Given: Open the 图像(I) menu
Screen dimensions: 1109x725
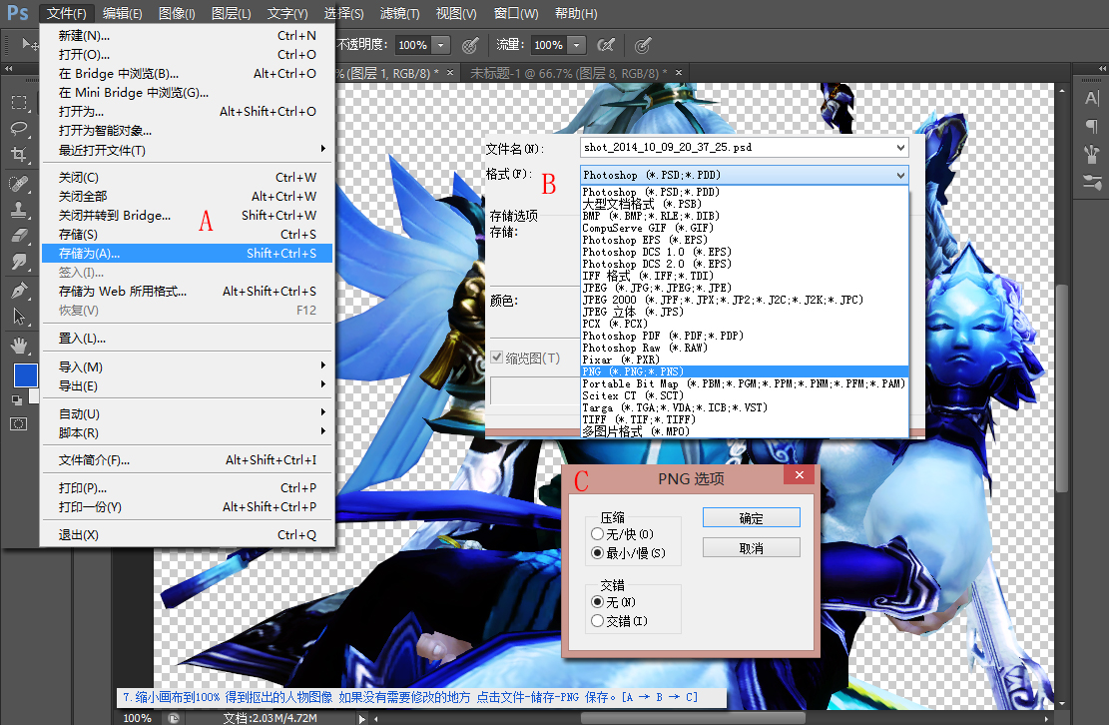Looking at the screenshot, I should click(x=177, y=13).
